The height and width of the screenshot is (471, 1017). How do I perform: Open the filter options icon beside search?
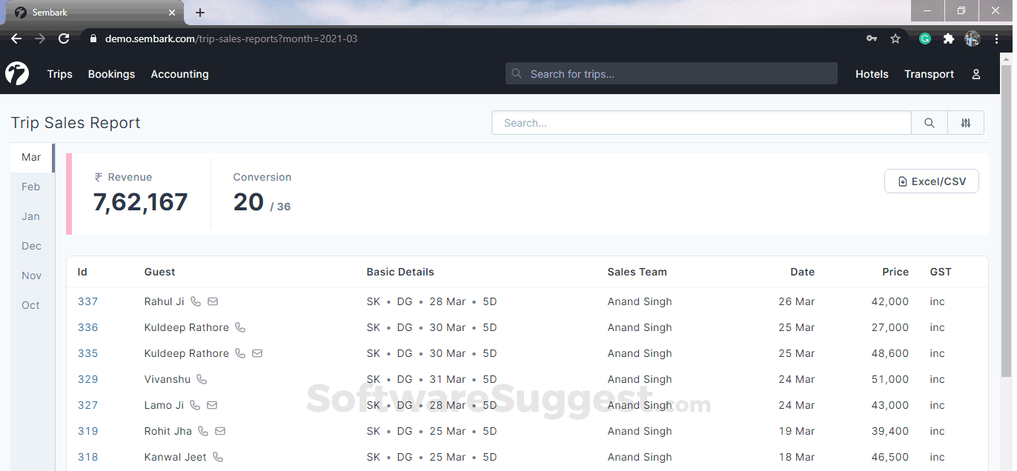(x=966, y=122)
